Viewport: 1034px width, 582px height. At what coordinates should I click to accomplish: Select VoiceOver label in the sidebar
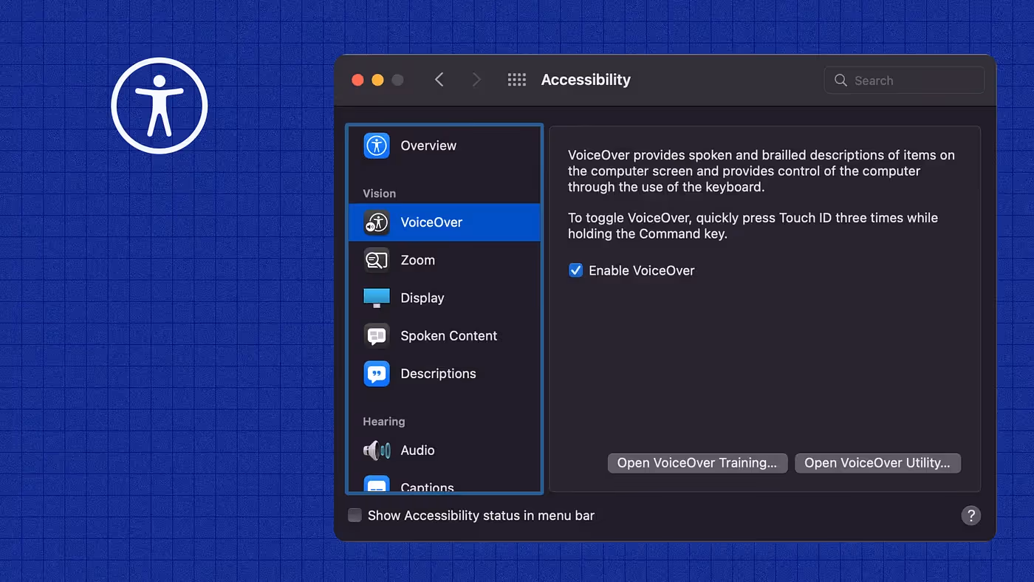[x=431, y=222]
